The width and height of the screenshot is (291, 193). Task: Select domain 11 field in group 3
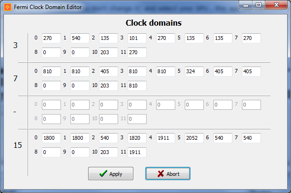pos(137,52)
